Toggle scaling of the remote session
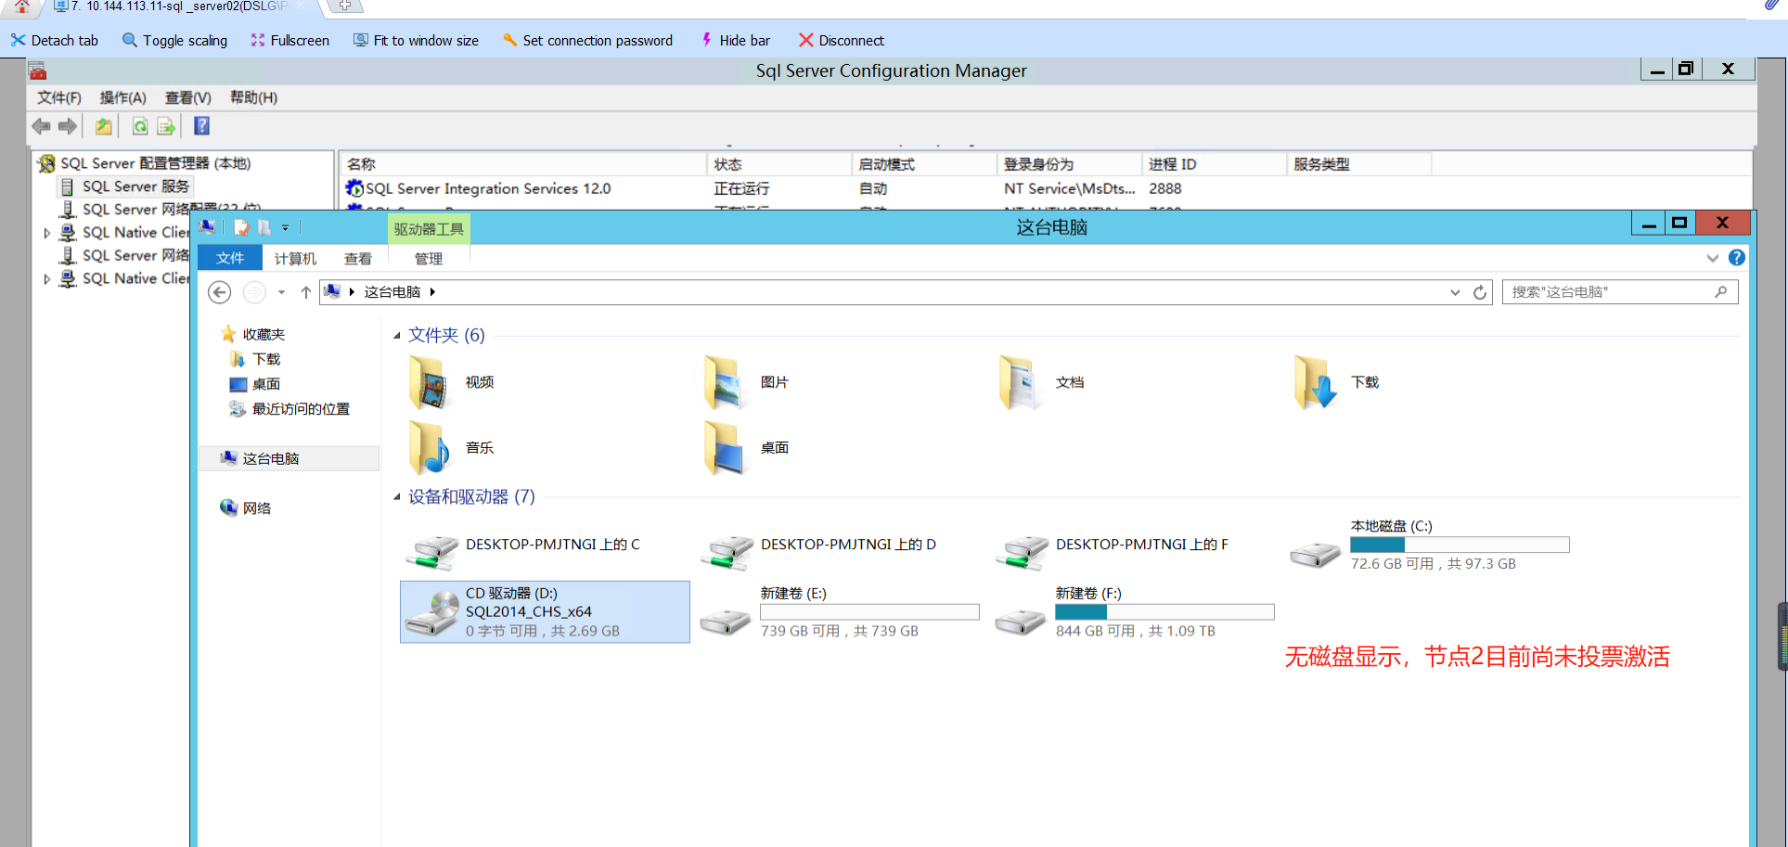The width and height of the screenshot is (1788, 847). click(174, 40)
